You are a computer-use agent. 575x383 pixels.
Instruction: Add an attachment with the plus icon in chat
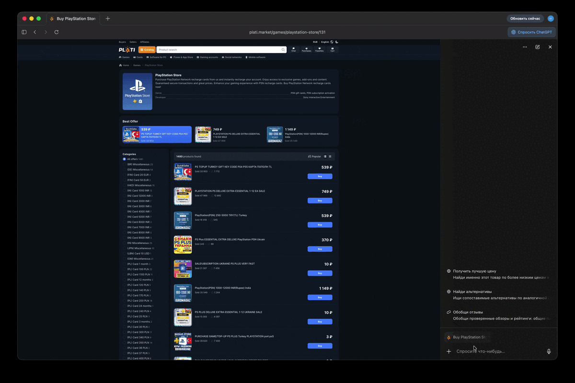[449, 351]
